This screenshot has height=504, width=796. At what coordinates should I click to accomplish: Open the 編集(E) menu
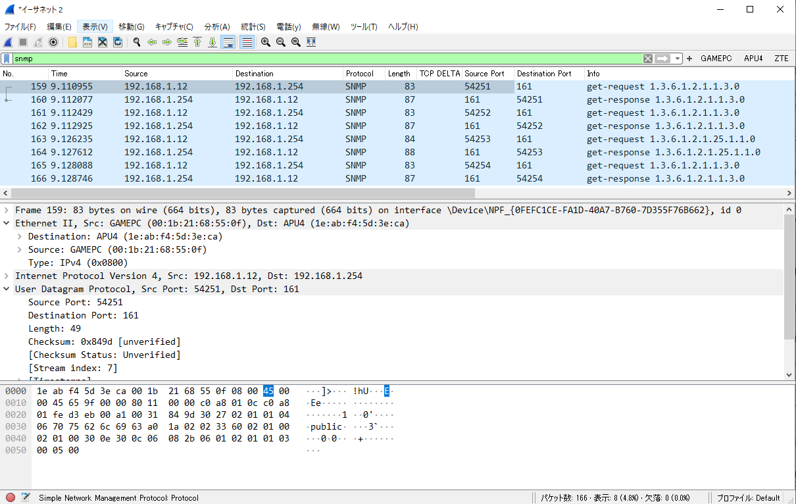(59, 27)
